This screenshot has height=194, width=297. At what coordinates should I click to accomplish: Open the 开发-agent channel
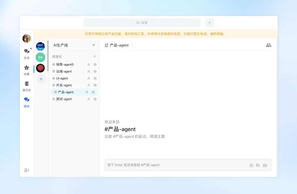[64, 85]
